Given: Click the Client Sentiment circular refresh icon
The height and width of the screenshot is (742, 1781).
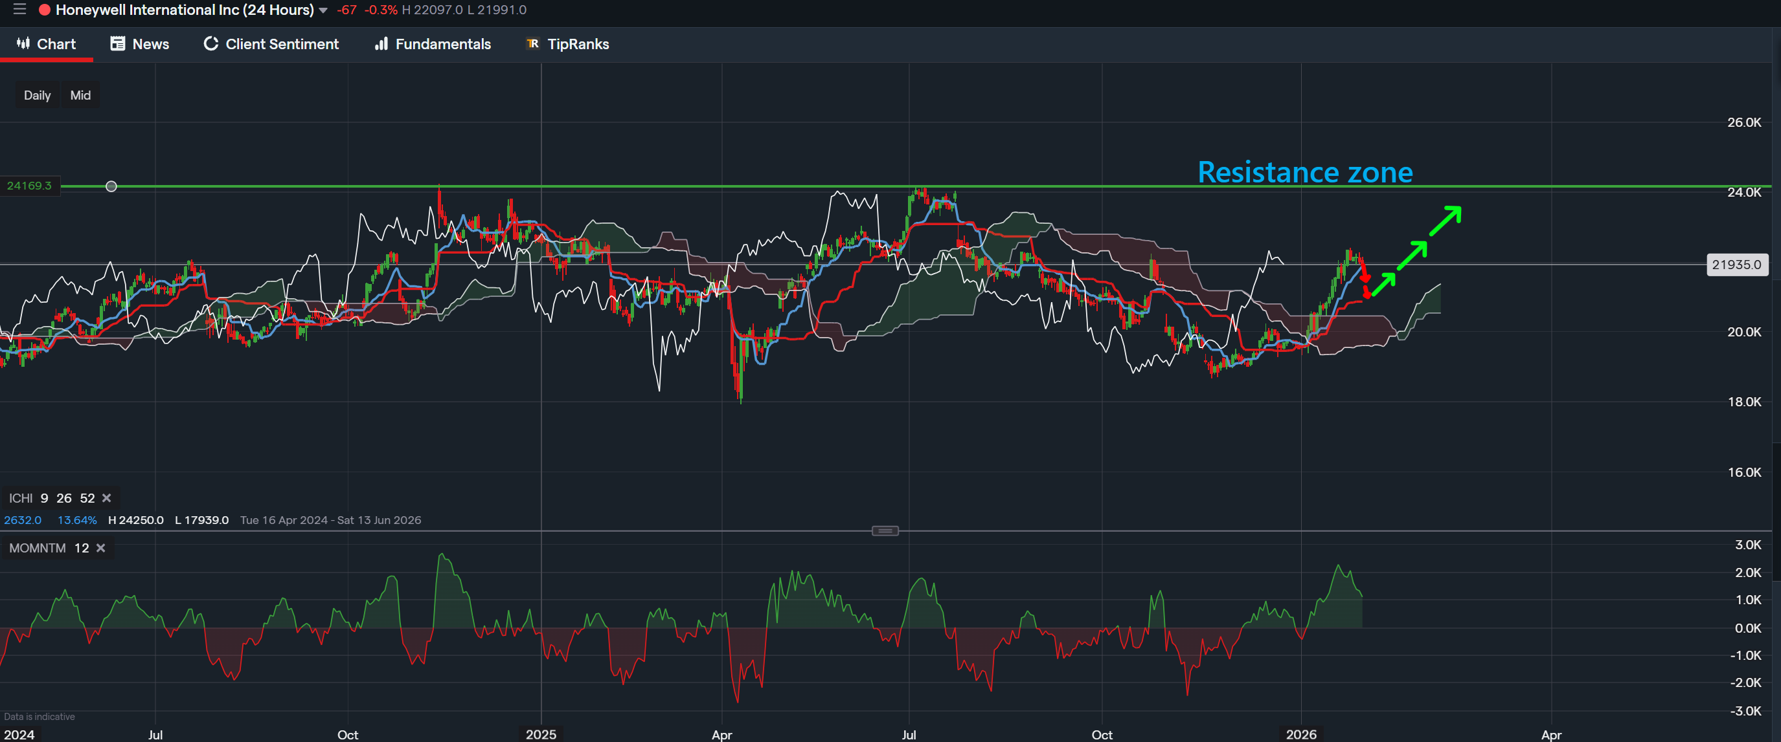Looking at the screenshot, I should (x=210, y=43).
